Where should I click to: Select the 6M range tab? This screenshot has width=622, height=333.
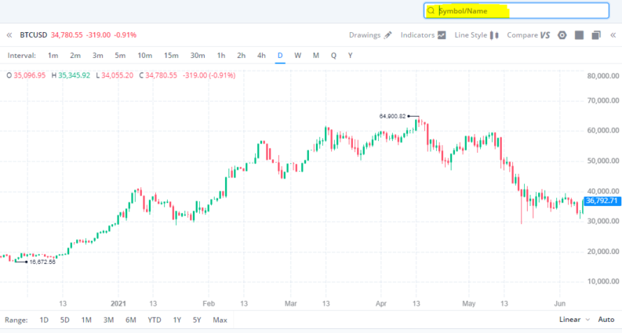pos(130,320)
